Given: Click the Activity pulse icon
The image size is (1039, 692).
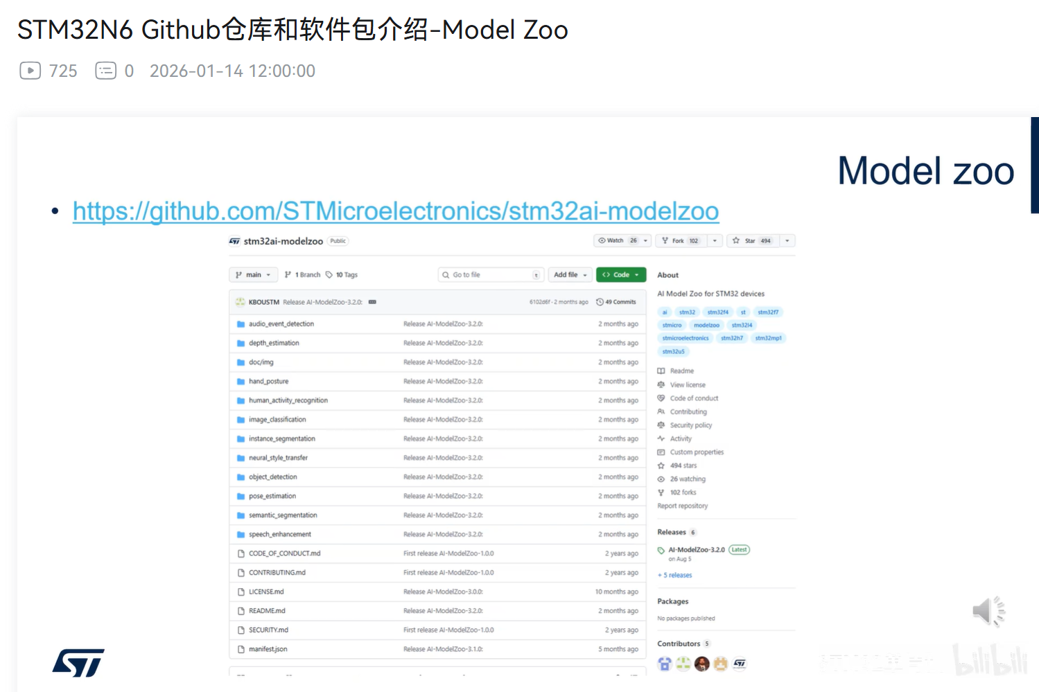Looking at the screenshot, I should click(x=661, y=438).
